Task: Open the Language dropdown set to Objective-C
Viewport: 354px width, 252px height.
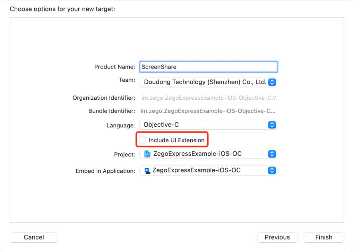Action: [208, 125]
